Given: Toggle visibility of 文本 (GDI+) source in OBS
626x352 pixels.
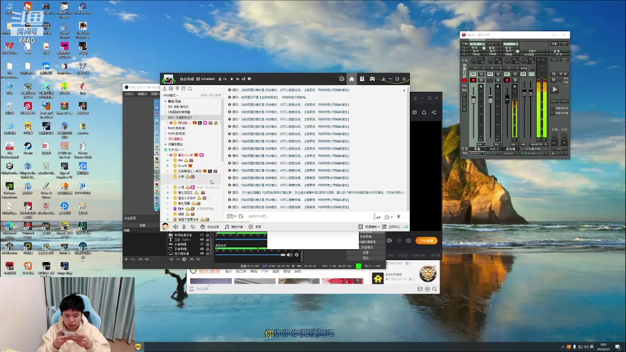Looking at the screenshot, I should click(201, 240).
